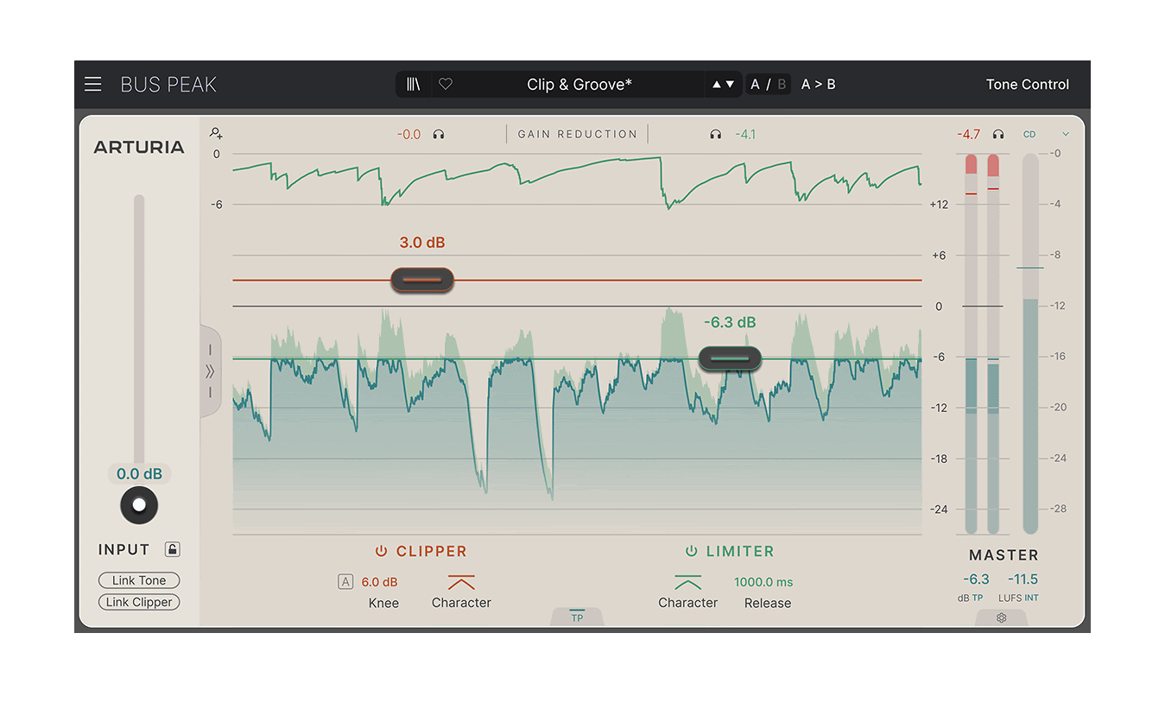The height and width of the screenshot is (728, 1165).
Task: Enable the Link Tone button
Action: coord(139,580)
